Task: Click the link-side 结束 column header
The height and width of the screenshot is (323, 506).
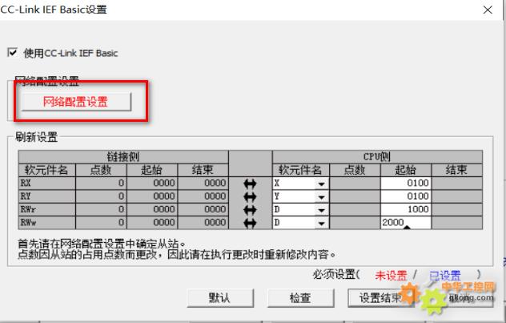Action: pos(203,170)
